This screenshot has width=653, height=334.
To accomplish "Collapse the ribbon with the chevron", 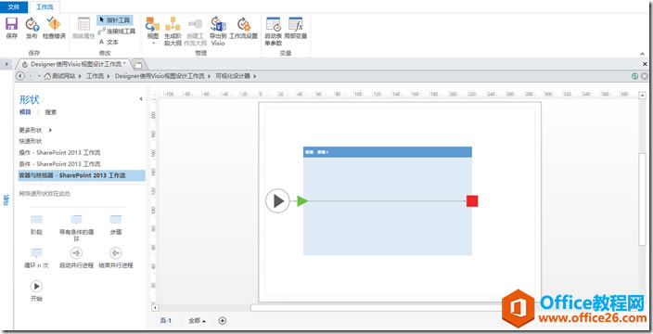I will tap(642, 54).
